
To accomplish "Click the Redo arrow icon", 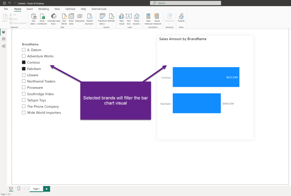I will coord(15,3).
